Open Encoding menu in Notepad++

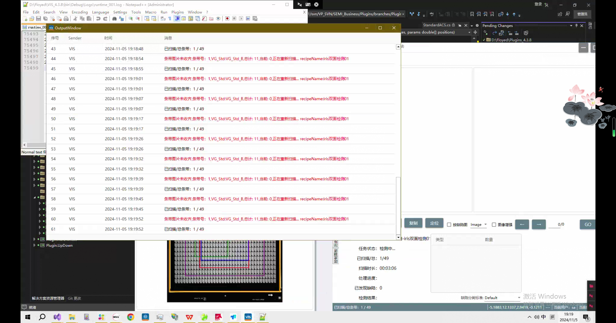click(80, 12)
